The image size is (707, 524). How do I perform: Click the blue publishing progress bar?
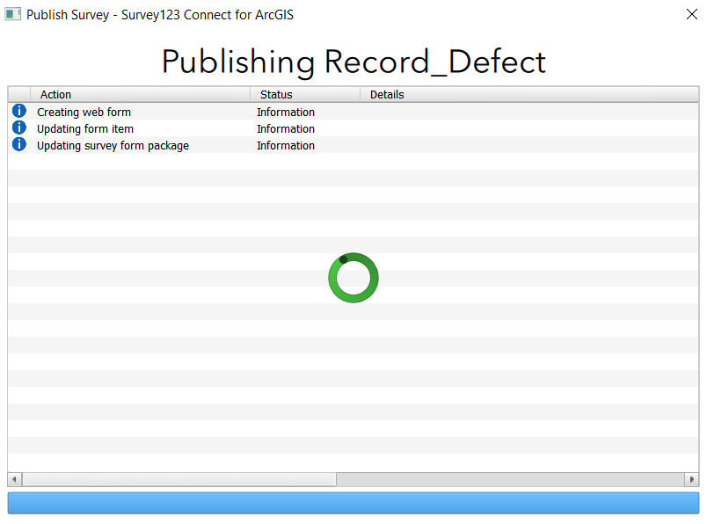(353, 503)
